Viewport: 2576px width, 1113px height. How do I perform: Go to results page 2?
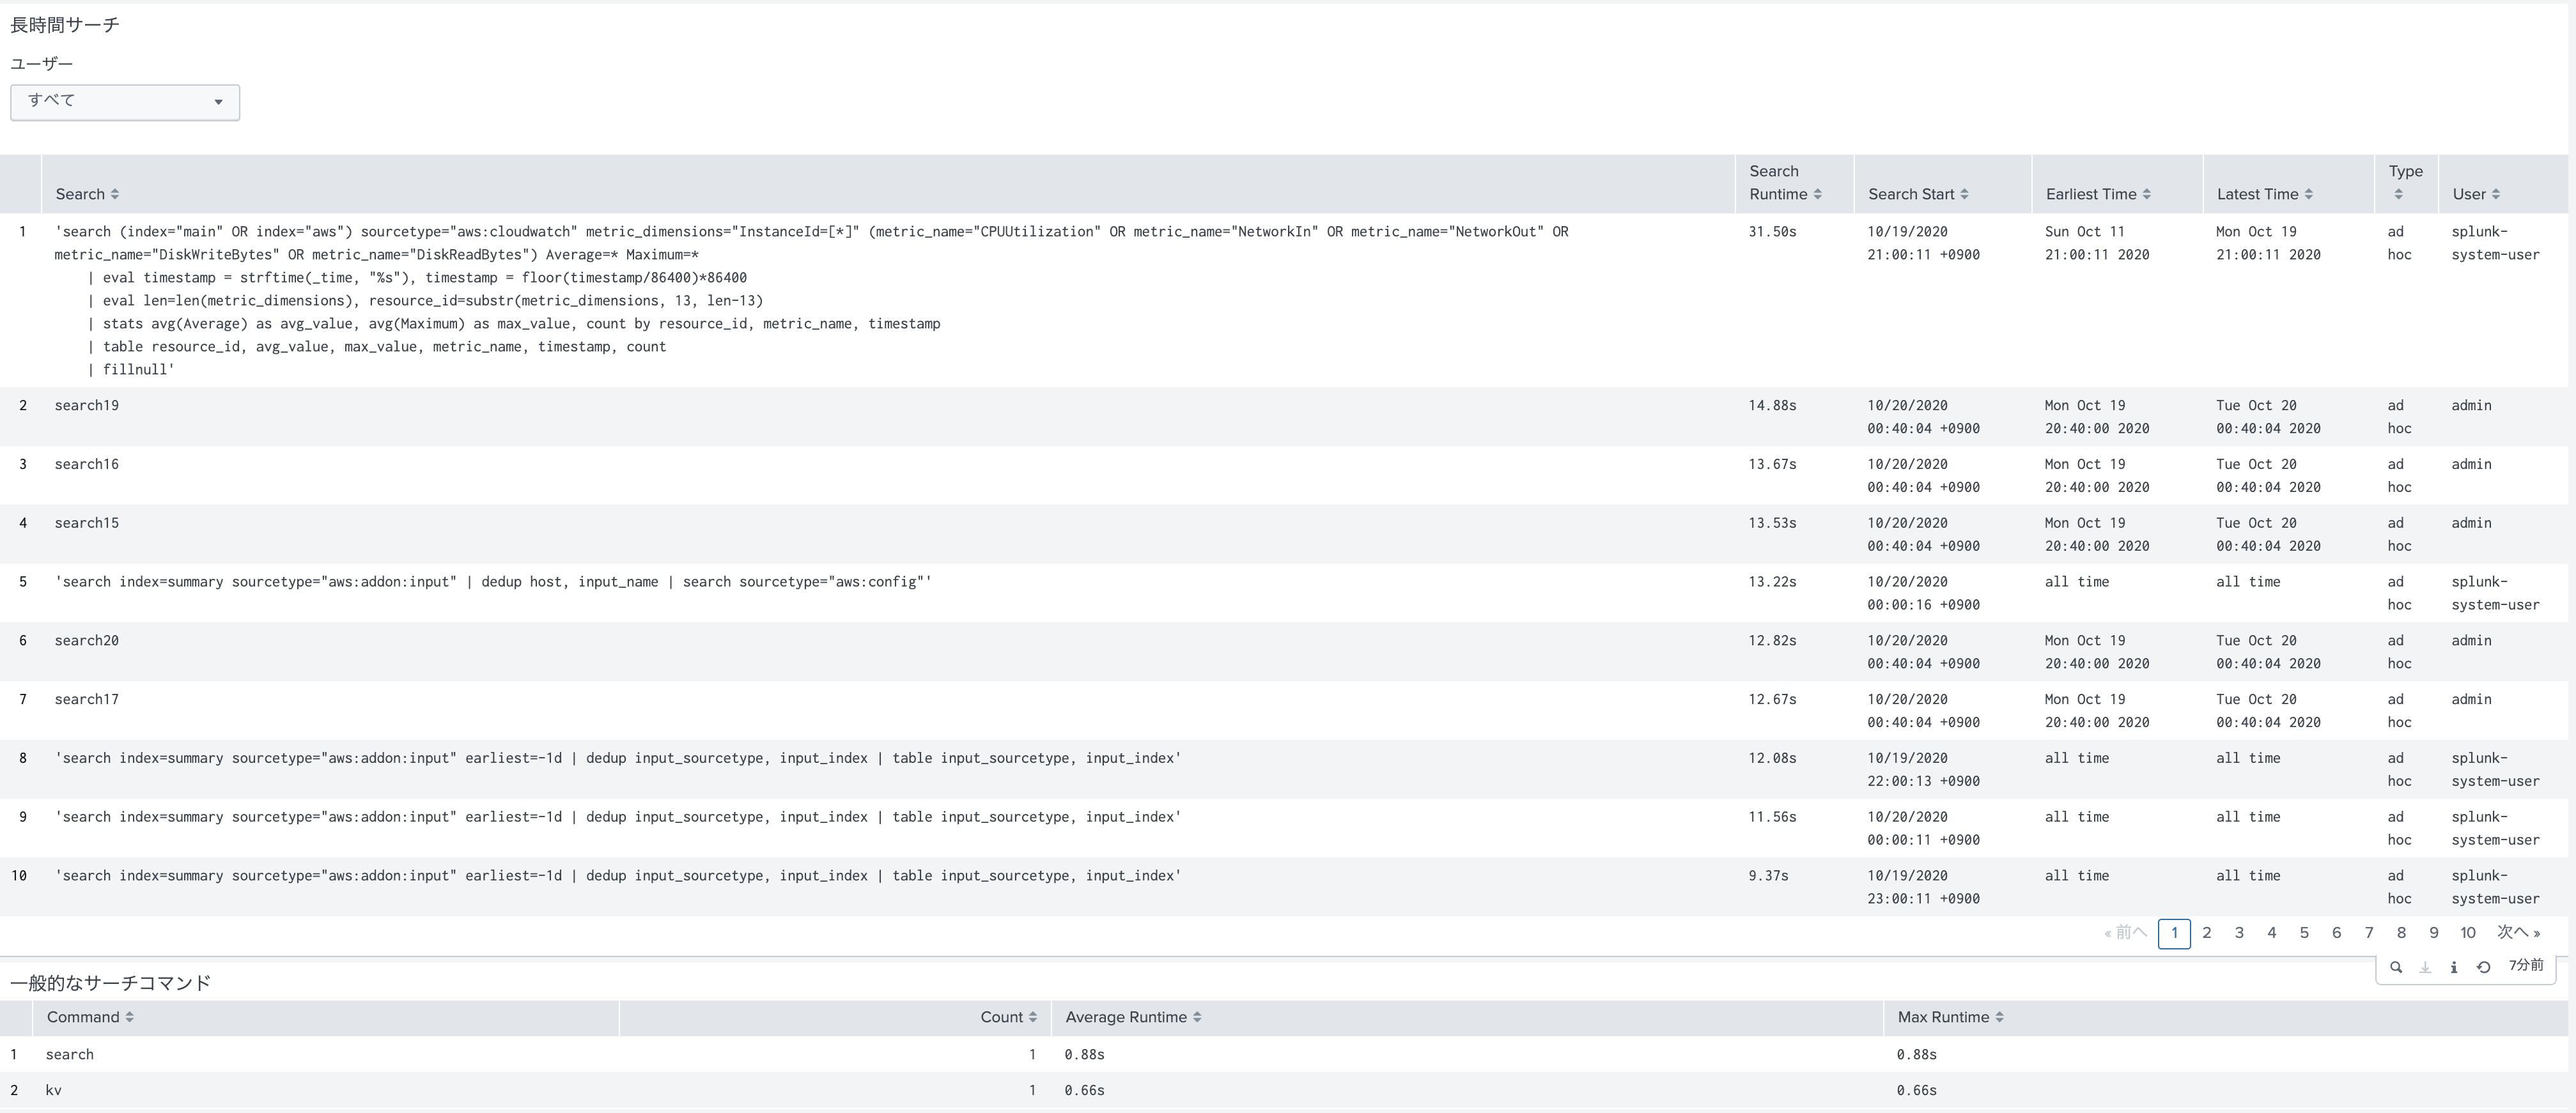pyautogui.click(x=2207, y=933)
